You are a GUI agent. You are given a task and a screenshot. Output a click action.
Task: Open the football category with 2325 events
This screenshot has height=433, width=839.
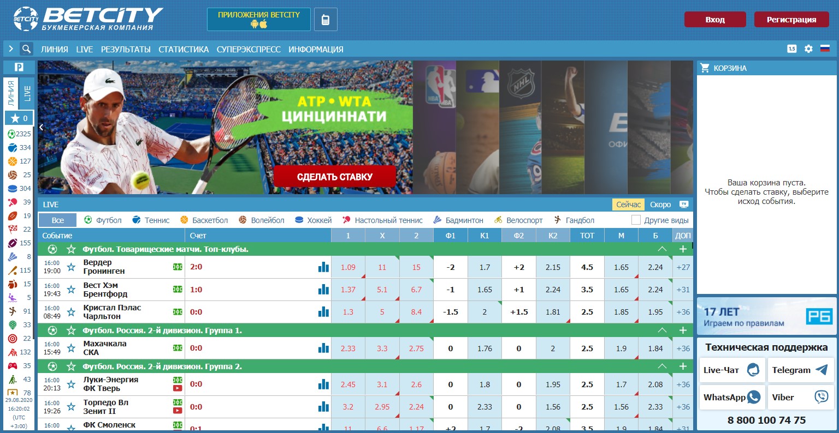pos(19,134)
